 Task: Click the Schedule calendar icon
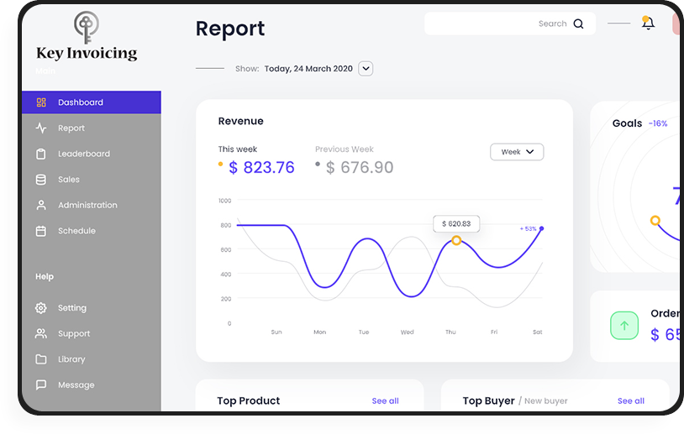click(x=41, y=231)
